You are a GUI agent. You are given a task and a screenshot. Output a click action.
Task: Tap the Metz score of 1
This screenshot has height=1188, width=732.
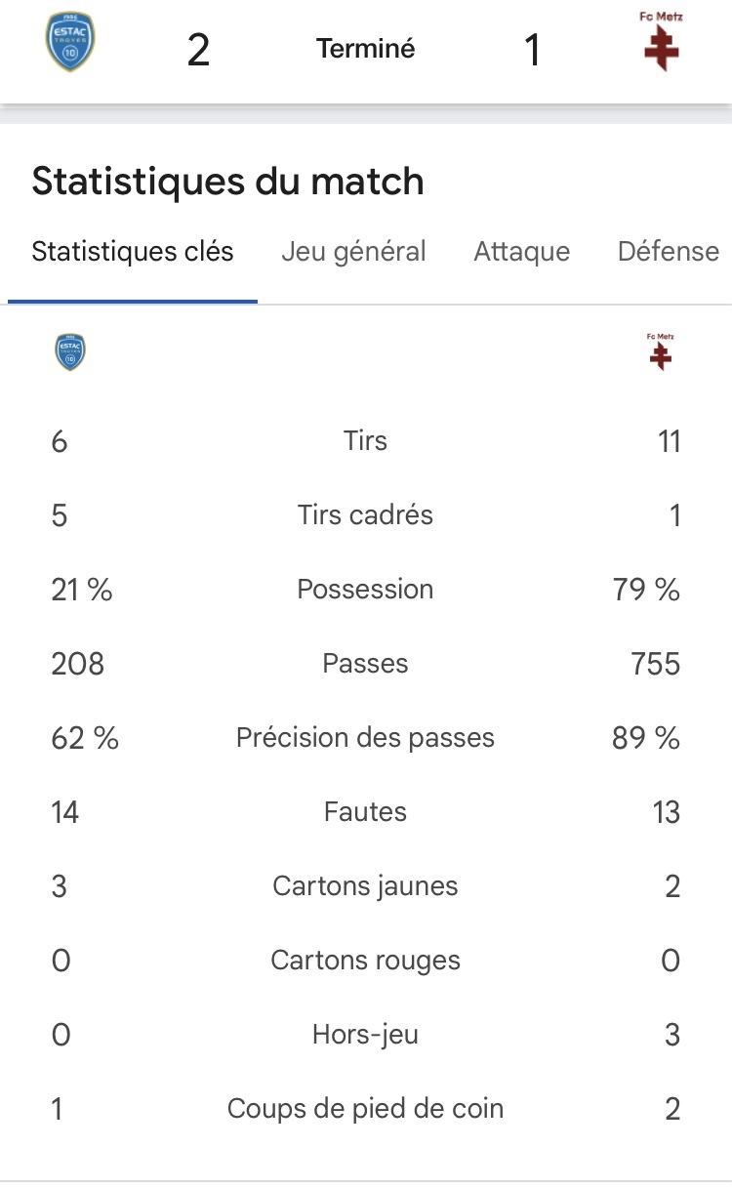pos(533,50)
